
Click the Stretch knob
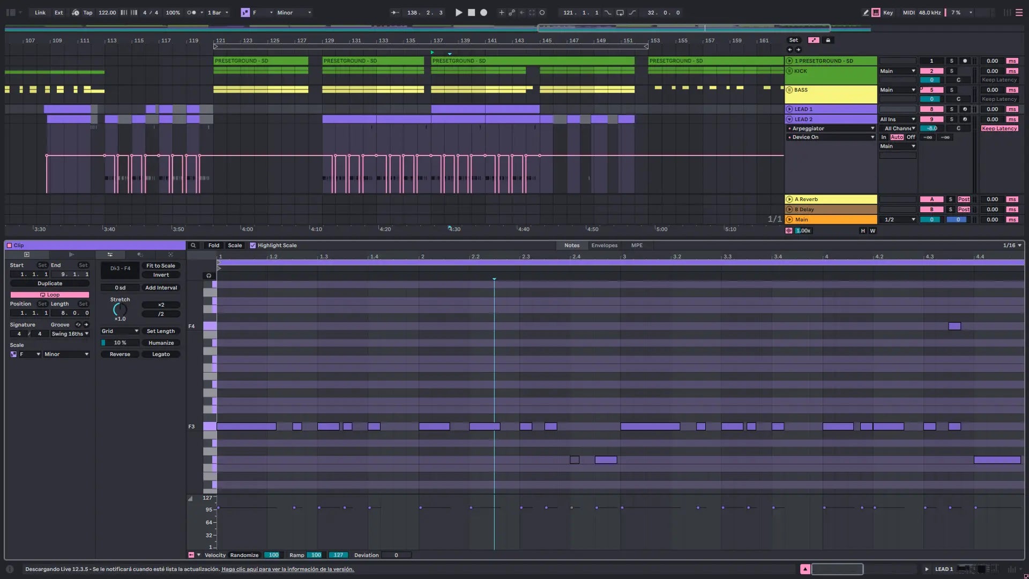click(120, 310)
